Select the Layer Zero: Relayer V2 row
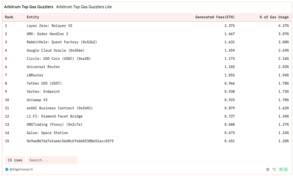Image resolution: width=293 pixels, height=176 pixels. (147, 26)
